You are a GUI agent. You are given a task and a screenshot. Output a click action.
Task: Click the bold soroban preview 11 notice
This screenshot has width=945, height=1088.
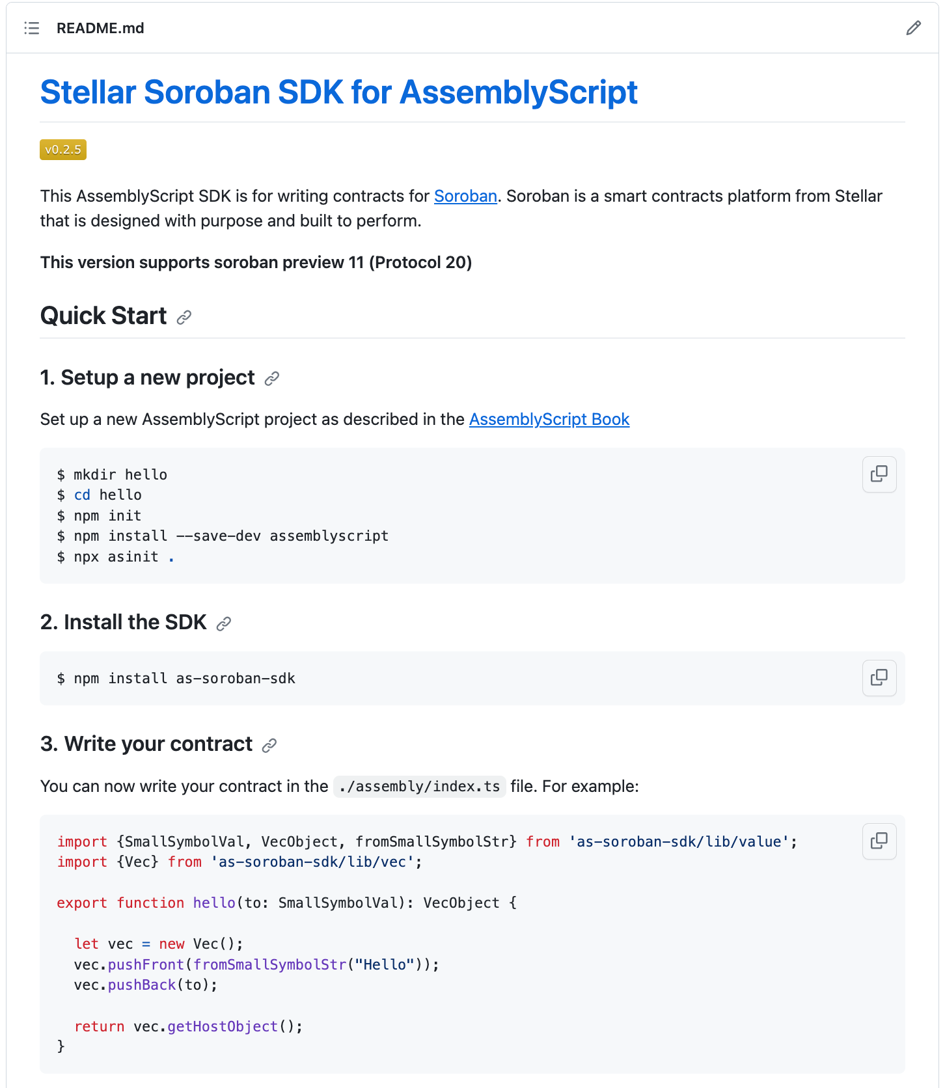[256, 263]
